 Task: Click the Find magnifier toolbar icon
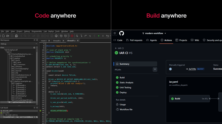point(25,36)
